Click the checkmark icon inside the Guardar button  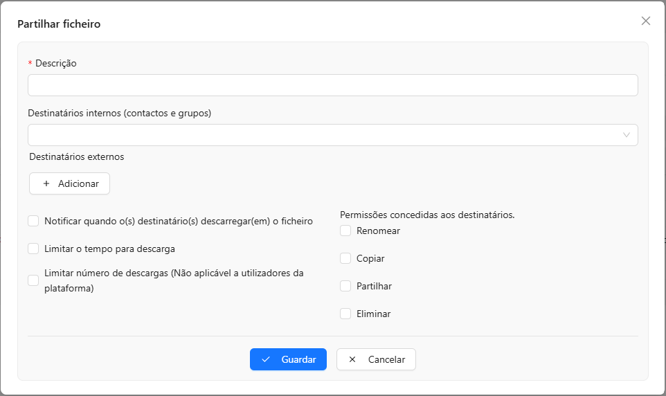[x=266, y=360]
